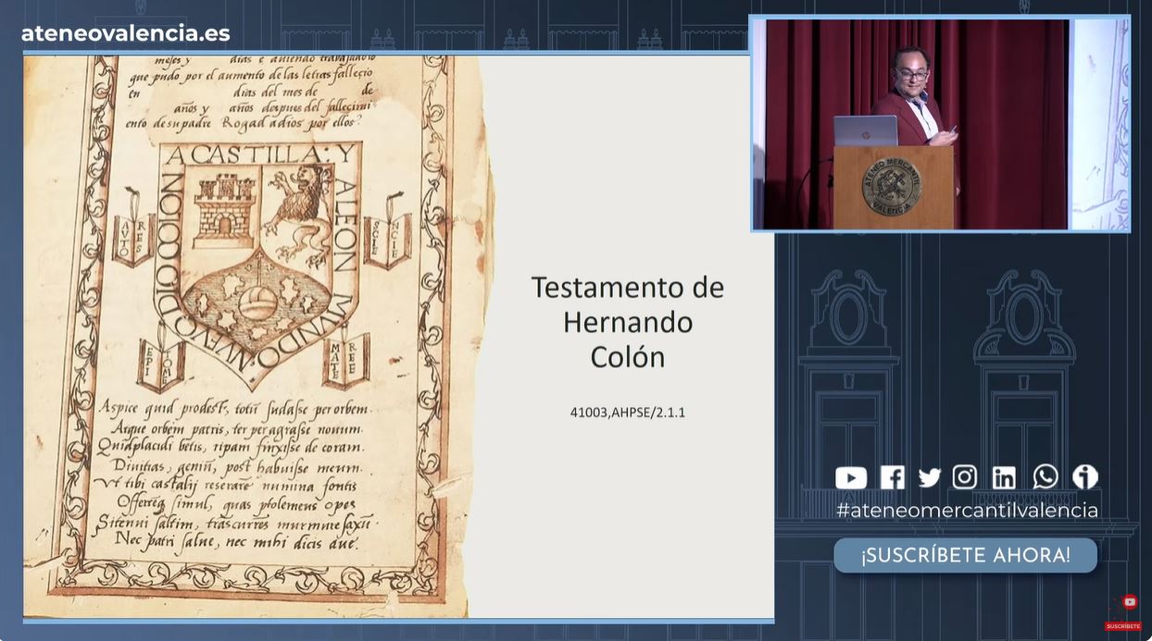Open the ateneovalencia.es link

pyautogui.click(x=126, y=33)
